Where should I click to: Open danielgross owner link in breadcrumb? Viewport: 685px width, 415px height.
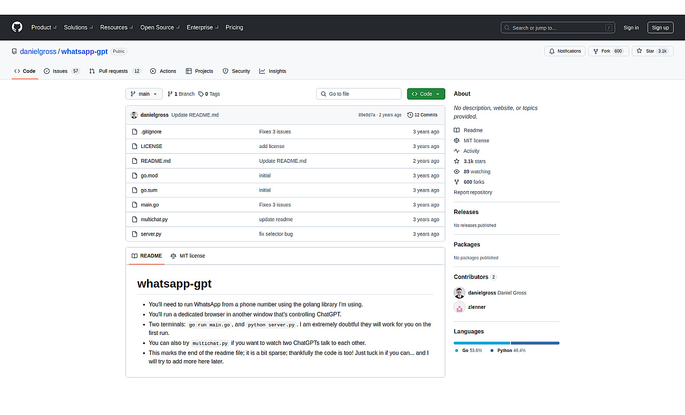[38, 52]
